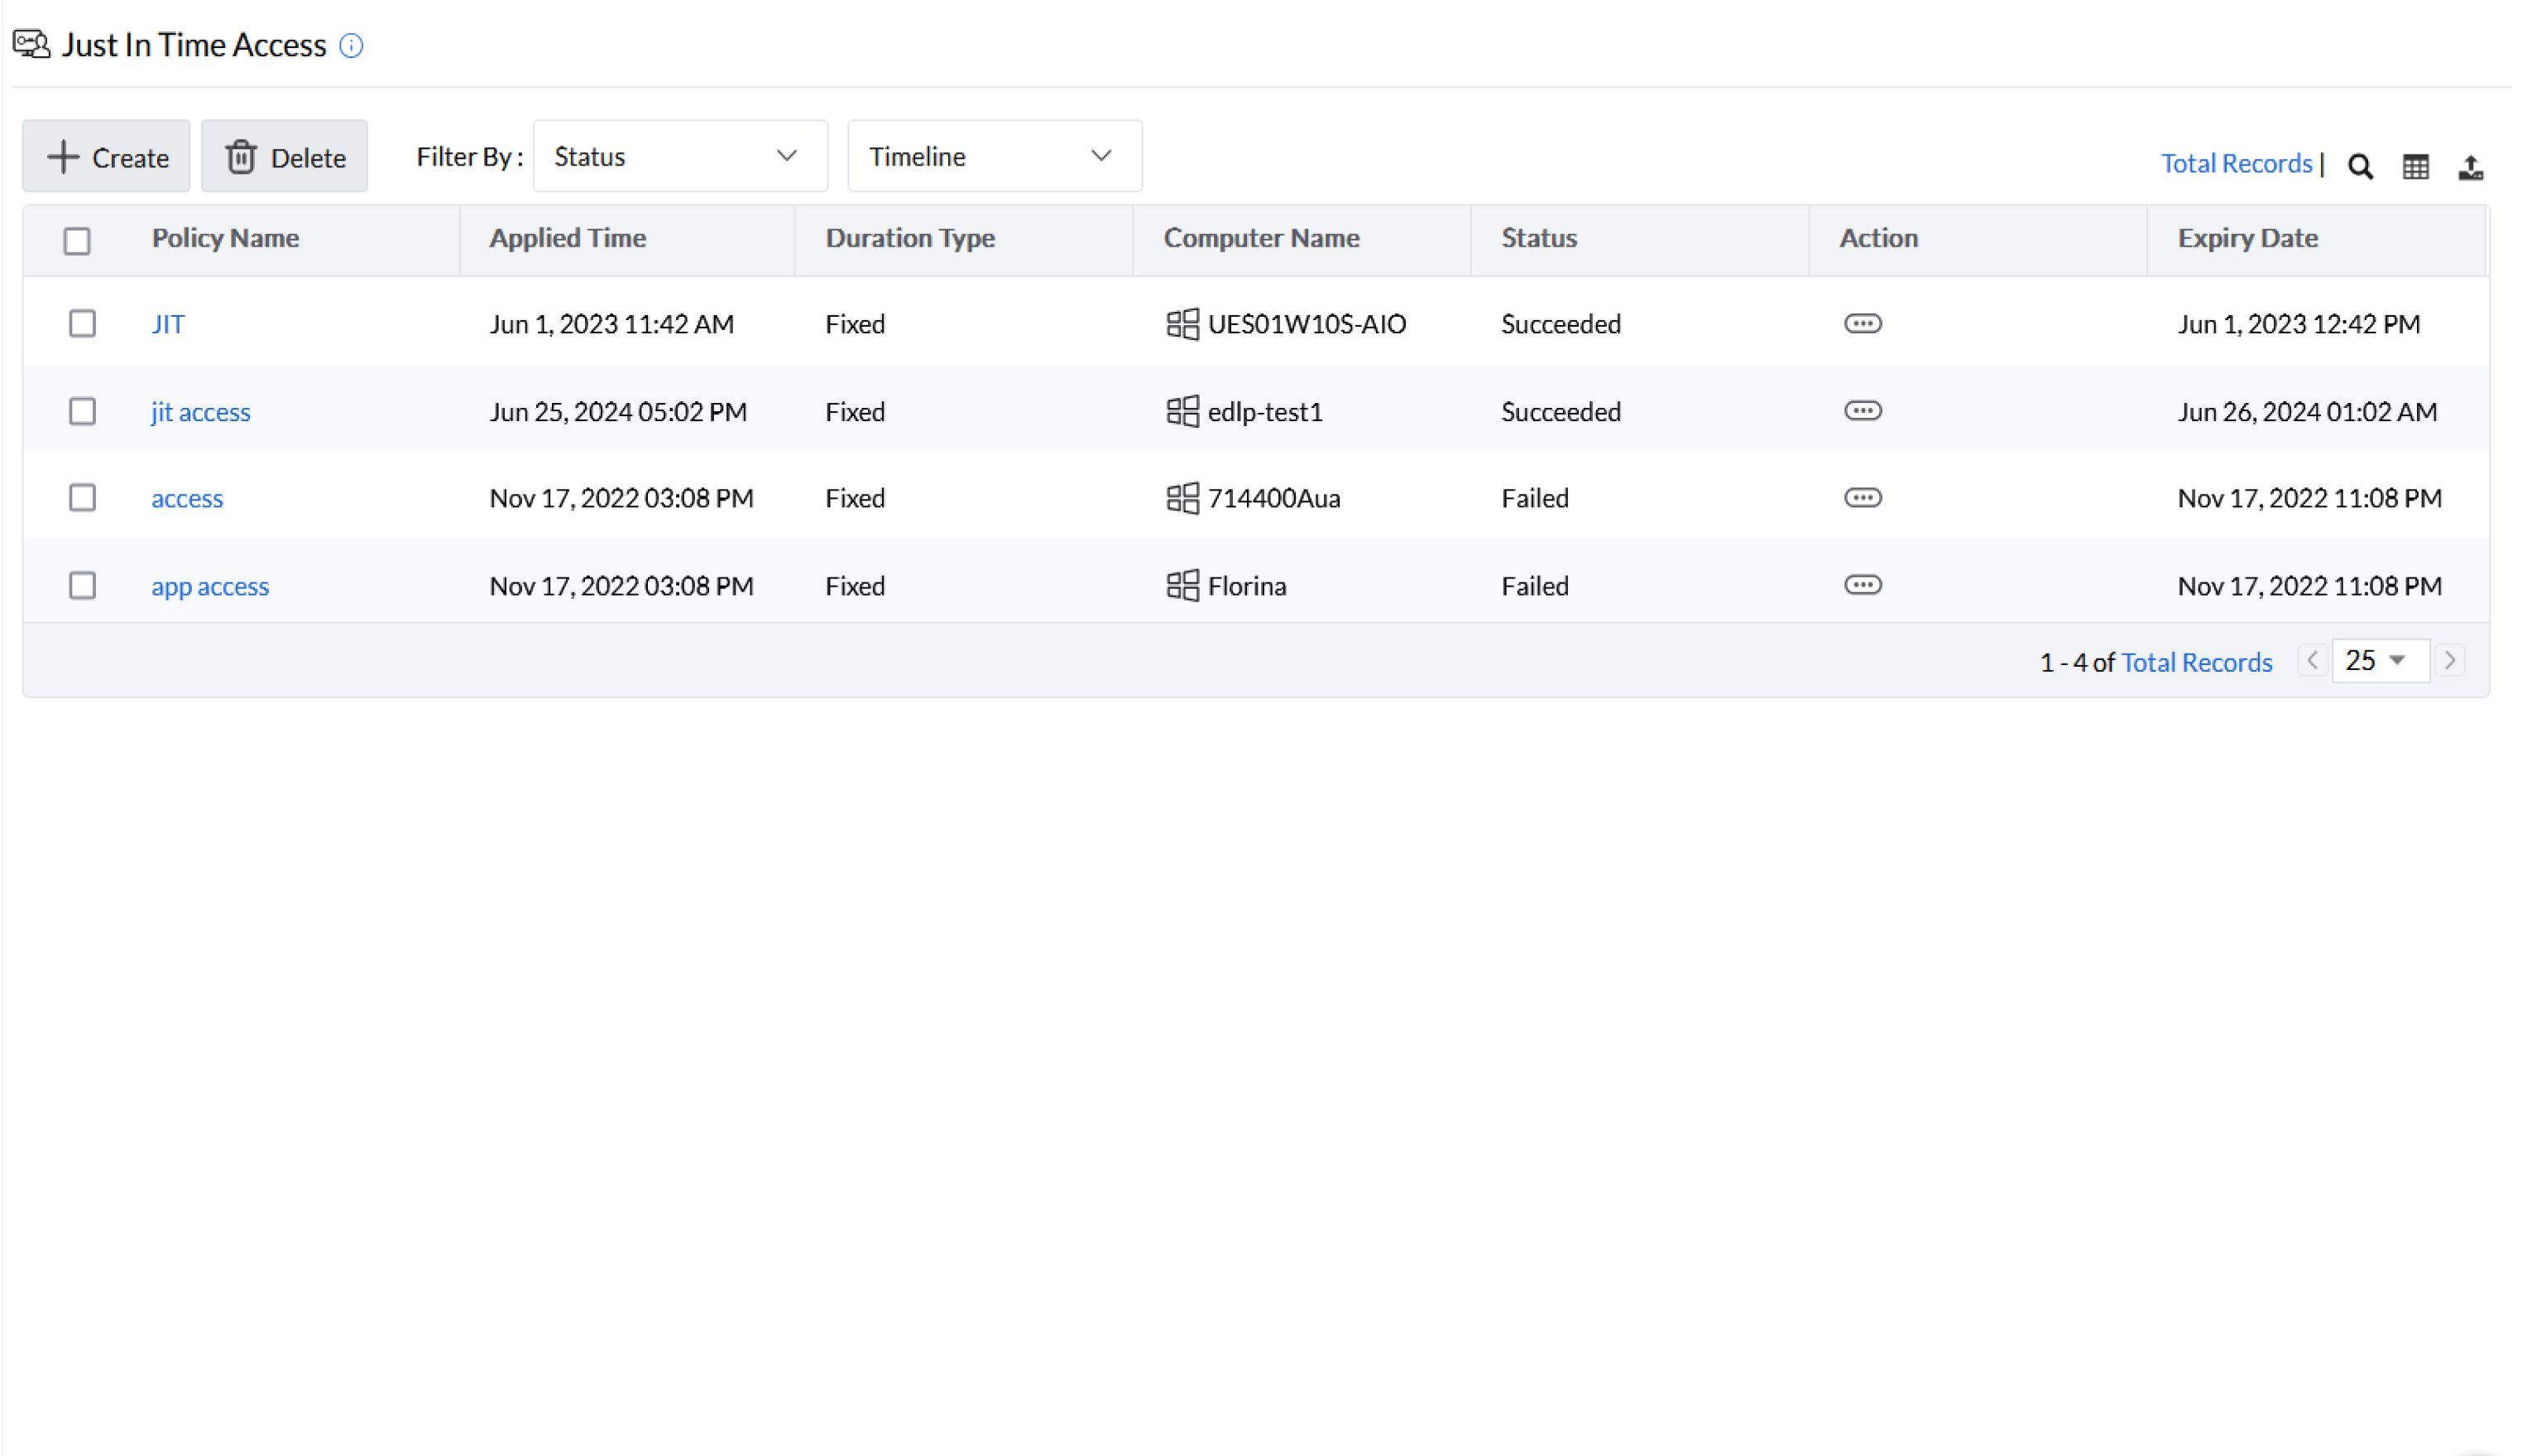Image resolution: width=2527 pixels, height=1456 pixels.
Task: Click expiry date Jun 26, 2024 01:02 AM
Action: (2306, 412)
